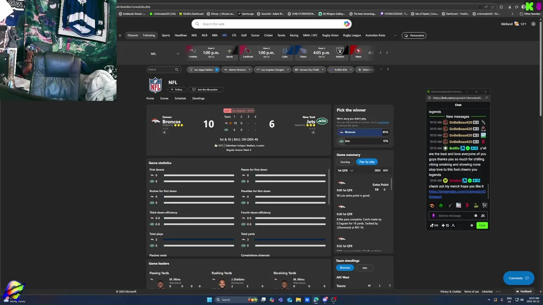Click the weather icon next to Welland
The image size is (543, 305).
pos(516,24)
